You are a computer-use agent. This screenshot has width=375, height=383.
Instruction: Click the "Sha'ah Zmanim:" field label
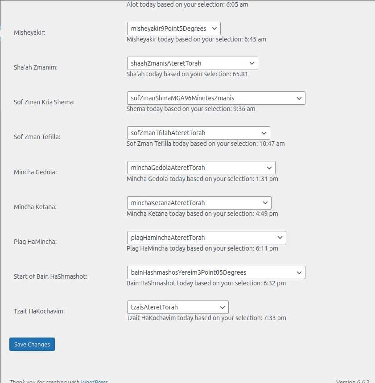coord(36,67)
